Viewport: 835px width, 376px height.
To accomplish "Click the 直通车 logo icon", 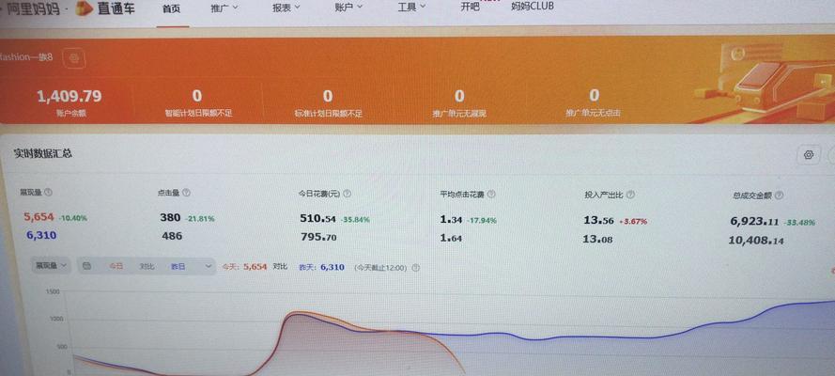I will (x=85, y=8).
